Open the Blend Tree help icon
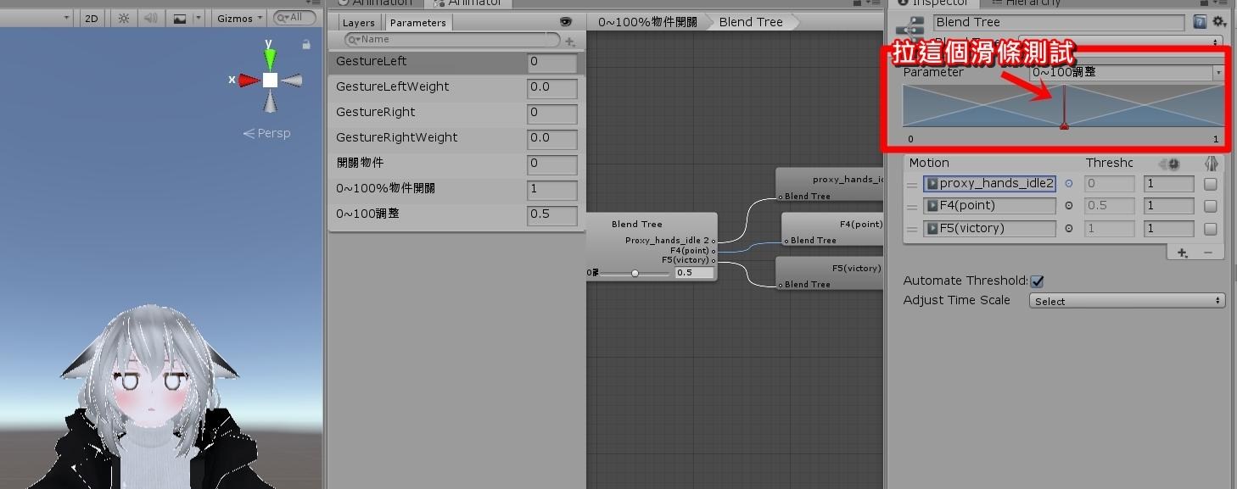This screenshot has width=1237, height=489. [1199, 21]
